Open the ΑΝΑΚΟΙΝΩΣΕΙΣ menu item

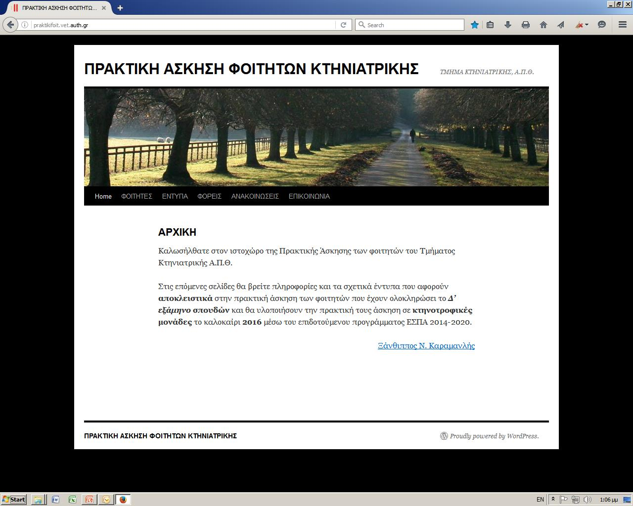click(255, 196)
